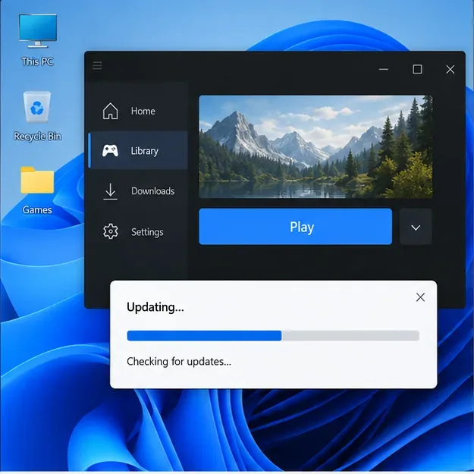474x474 pixels.
Task: Click the blue Play button
Action: (x=295, y=227)
